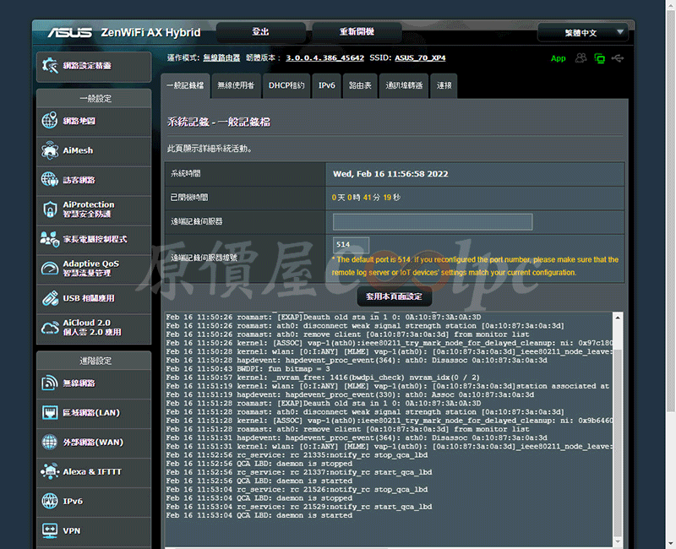Open the AiMesh sidebar icon

pyautogui.click(x=50, y=150)
